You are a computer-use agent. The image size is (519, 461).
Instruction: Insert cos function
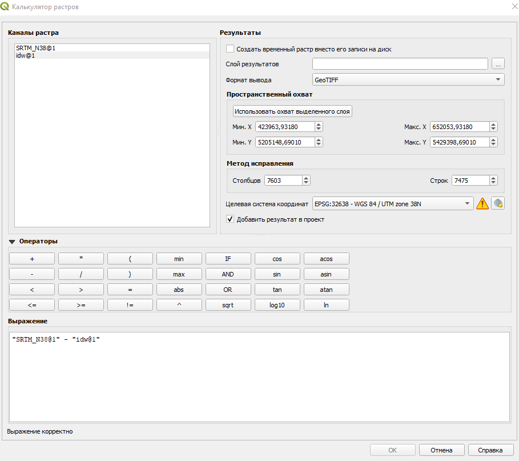tap(277, 259)
